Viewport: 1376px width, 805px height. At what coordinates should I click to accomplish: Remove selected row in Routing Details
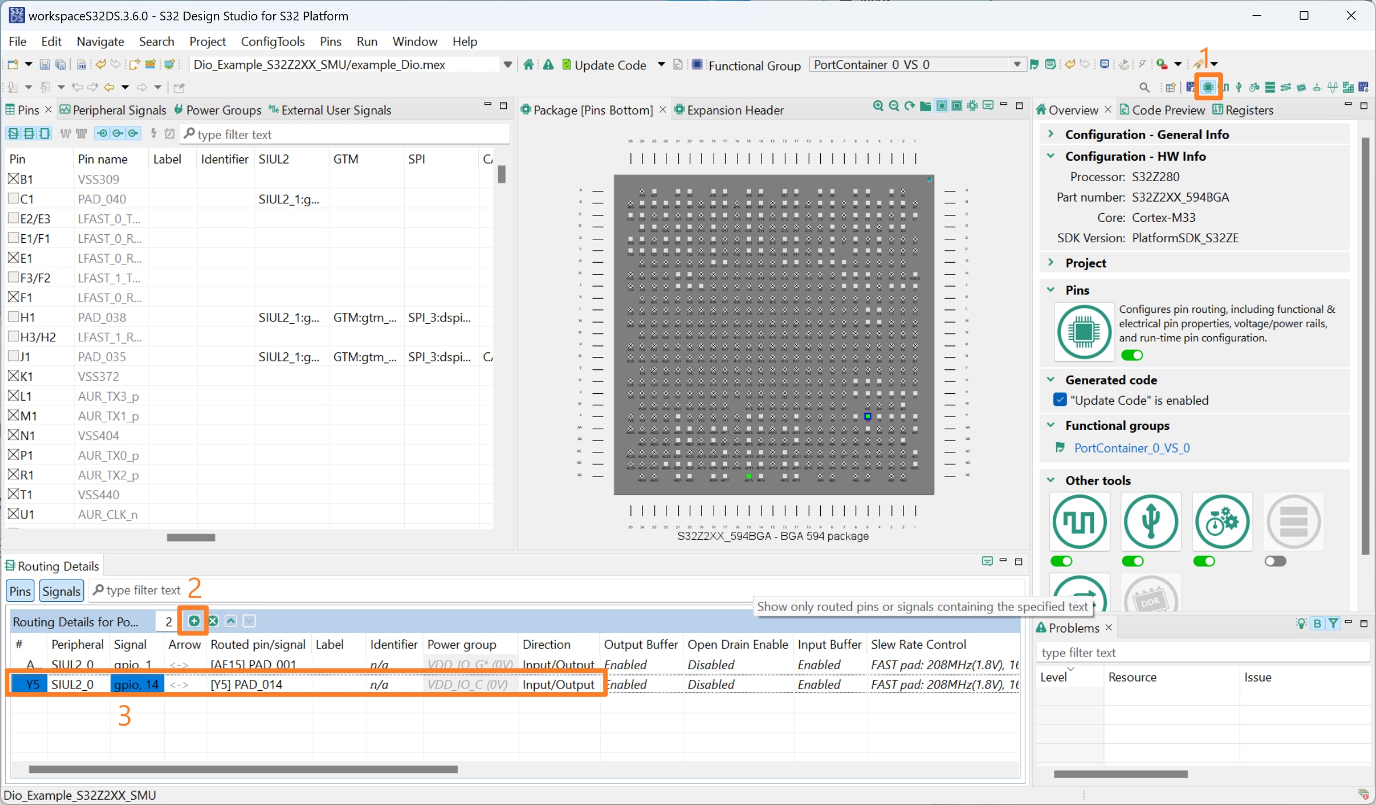click(213, 621)
